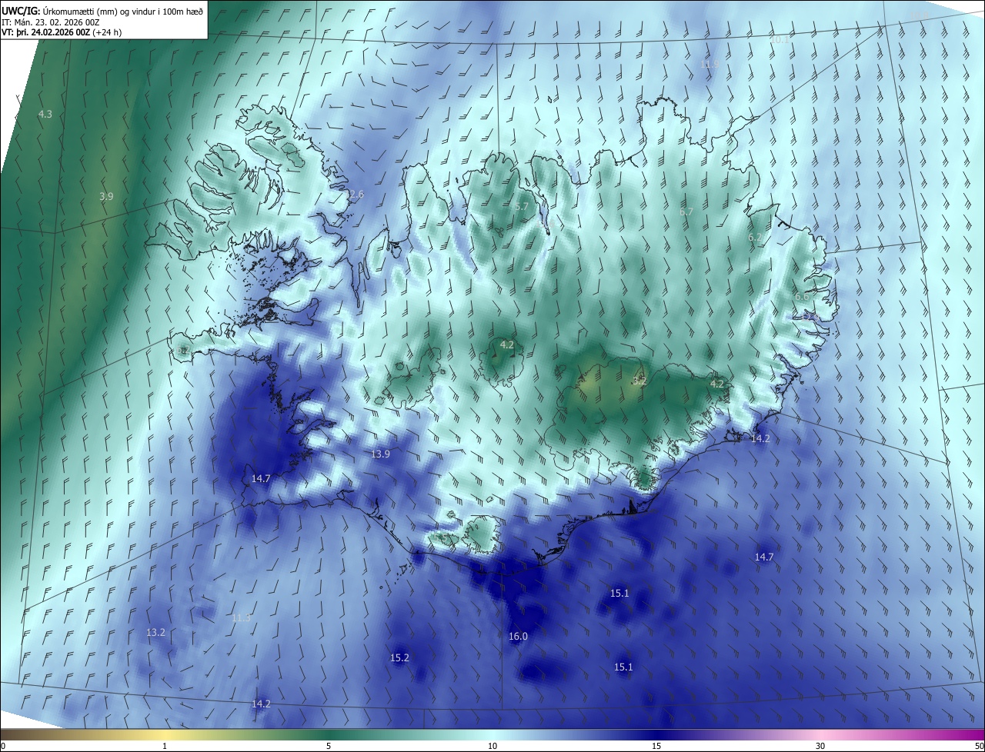Image resolution: width=985 pixels, height=752 pixels.
Task: Click the 11.9 value label
Action: tap(710, 65)
